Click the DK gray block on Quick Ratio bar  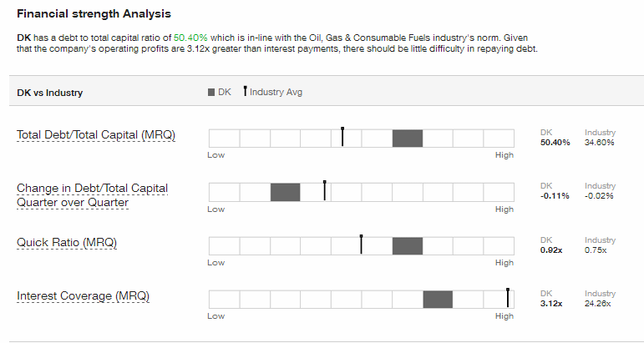[x=408, y=245]
